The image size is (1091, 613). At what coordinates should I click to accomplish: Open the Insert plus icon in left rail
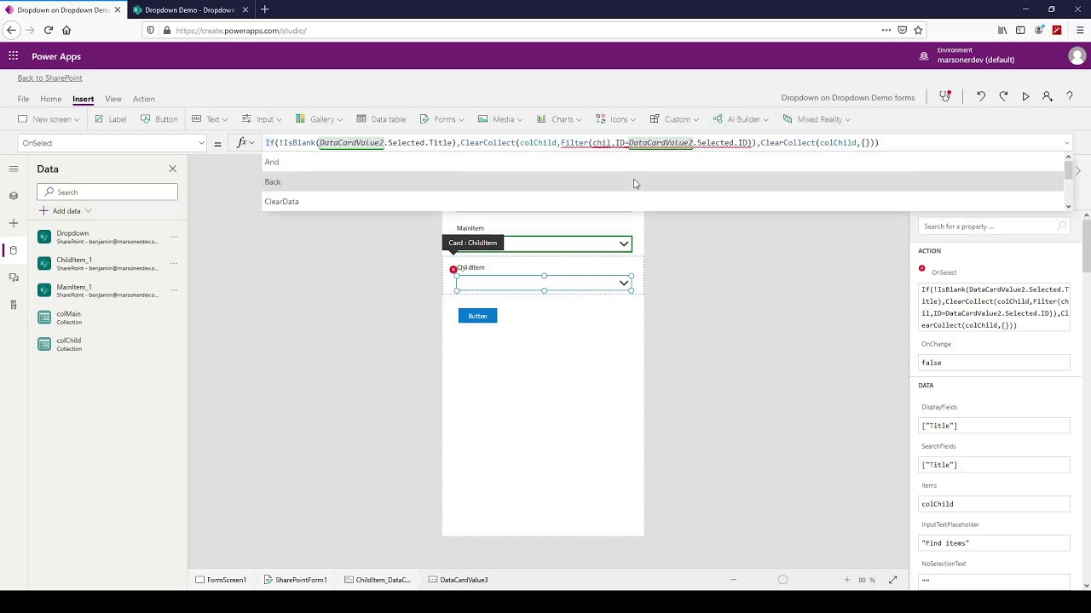pos(14,223)
